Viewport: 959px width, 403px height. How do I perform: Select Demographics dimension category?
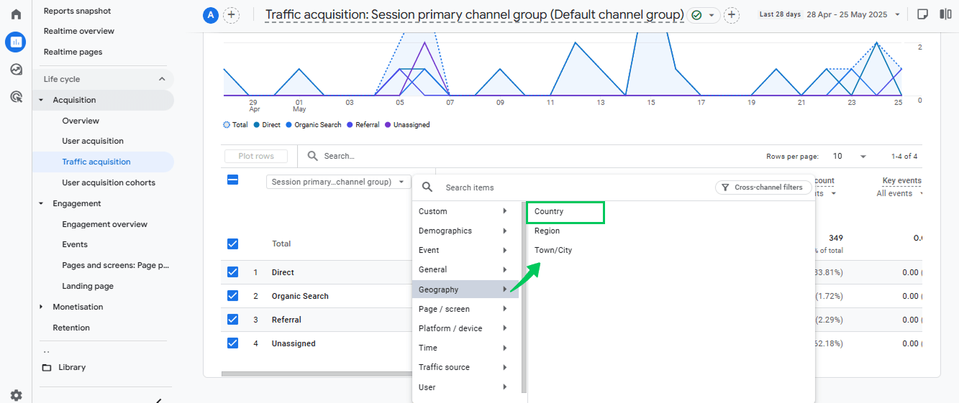465,231
